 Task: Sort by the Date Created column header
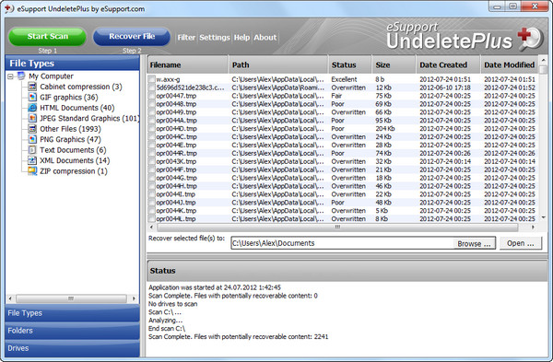pyautogui.click(x=448, y=64)
